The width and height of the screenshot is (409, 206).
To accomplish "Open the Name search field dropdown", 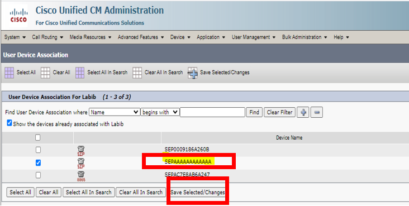I will coord(114,112).
